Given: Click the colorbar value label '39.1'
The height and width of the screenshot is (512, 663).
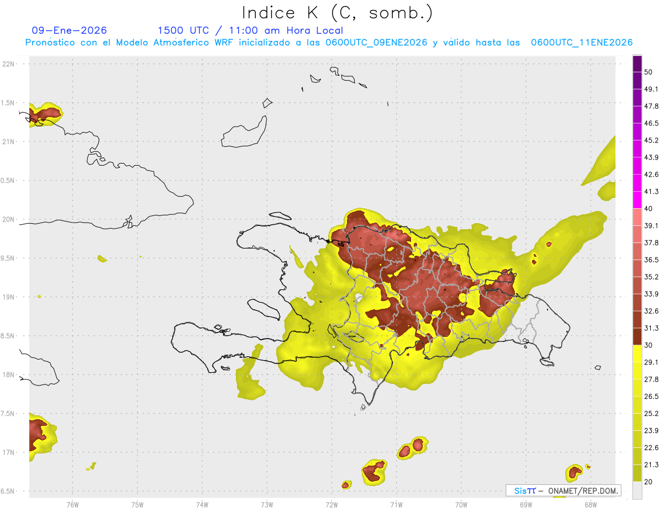Looking at the screenshot, I should [x=651, y=225].
